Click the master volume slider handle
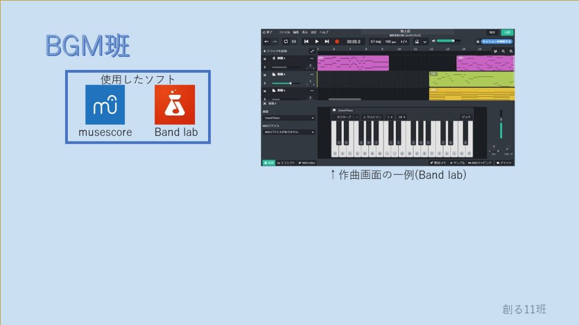Screen dimensions: 579x325 453,41
